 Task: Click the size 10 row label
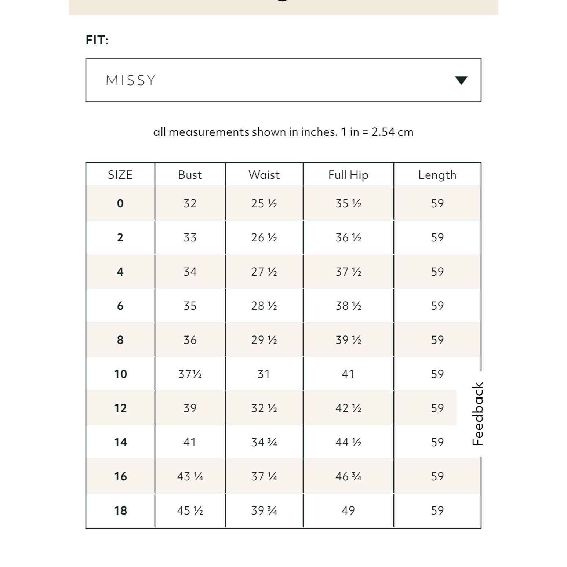(120, 374)
